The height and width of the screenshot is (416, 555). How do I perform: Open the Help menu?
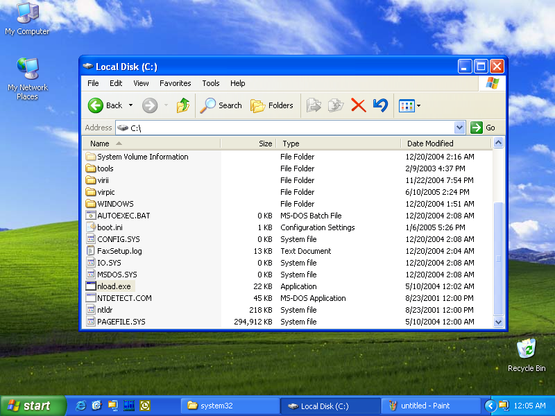pyautogui.click(x=237, y=83)
